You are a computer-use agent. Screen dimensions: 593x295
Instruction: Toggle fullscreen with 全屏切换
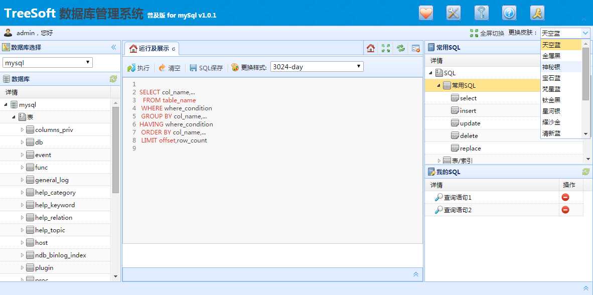point(487,33)
